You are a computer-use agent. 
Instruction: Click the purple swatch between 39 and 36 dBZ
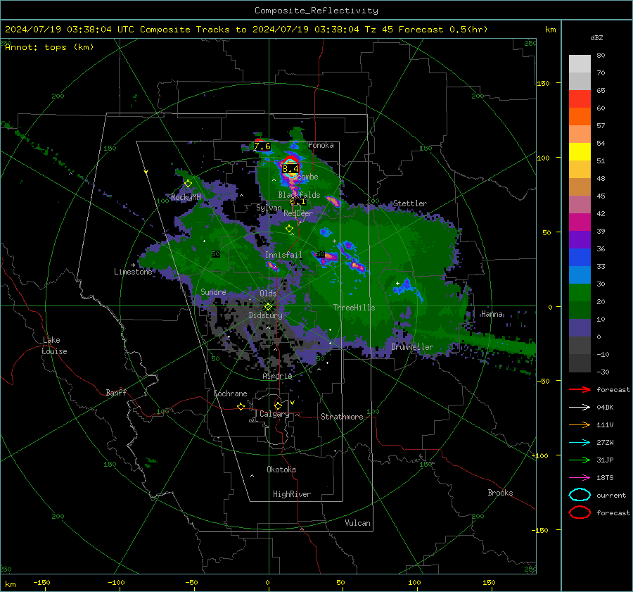[580, 239]
